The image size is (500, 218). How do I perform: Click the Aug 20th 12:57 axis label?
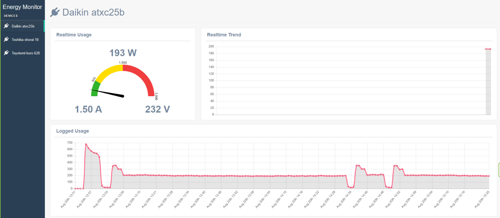click(x=85, y=199)
